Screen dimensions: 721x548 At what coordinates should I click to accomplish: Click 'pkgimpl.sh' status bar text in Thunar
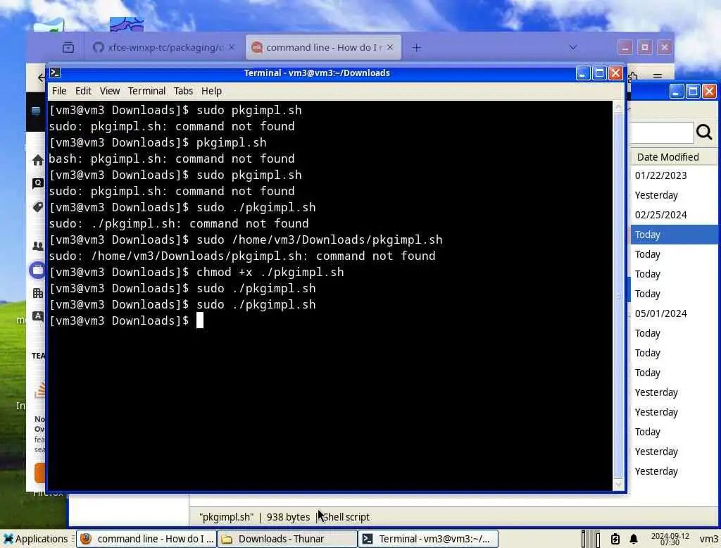pyautogui.click(x=226, y=517)
